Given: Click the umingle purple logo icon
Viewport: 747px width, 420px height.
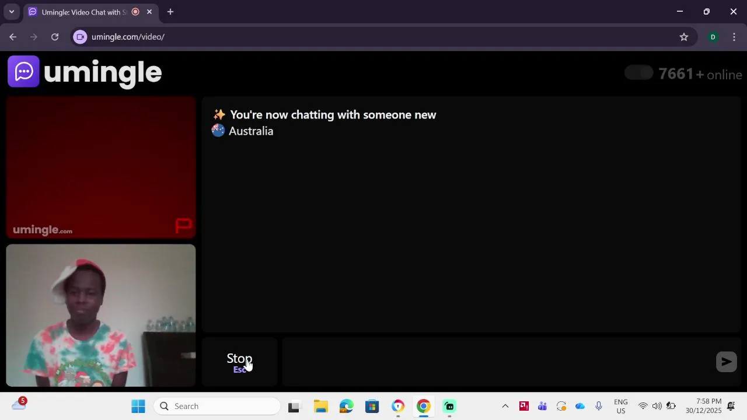Looking at the screenshot, I should tap(23, 71).
